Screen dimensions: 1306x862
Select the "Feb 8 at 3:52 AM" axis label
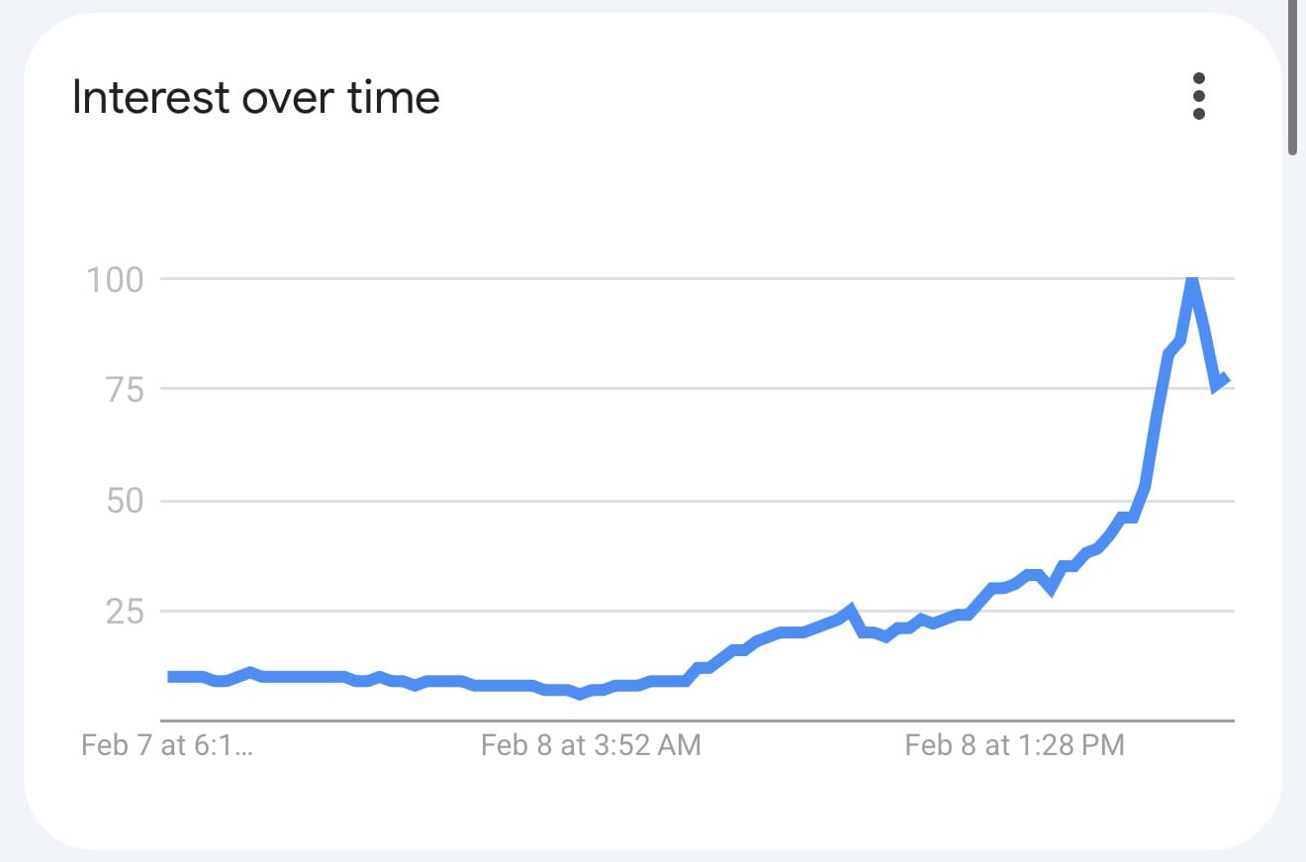click(591, 745)
